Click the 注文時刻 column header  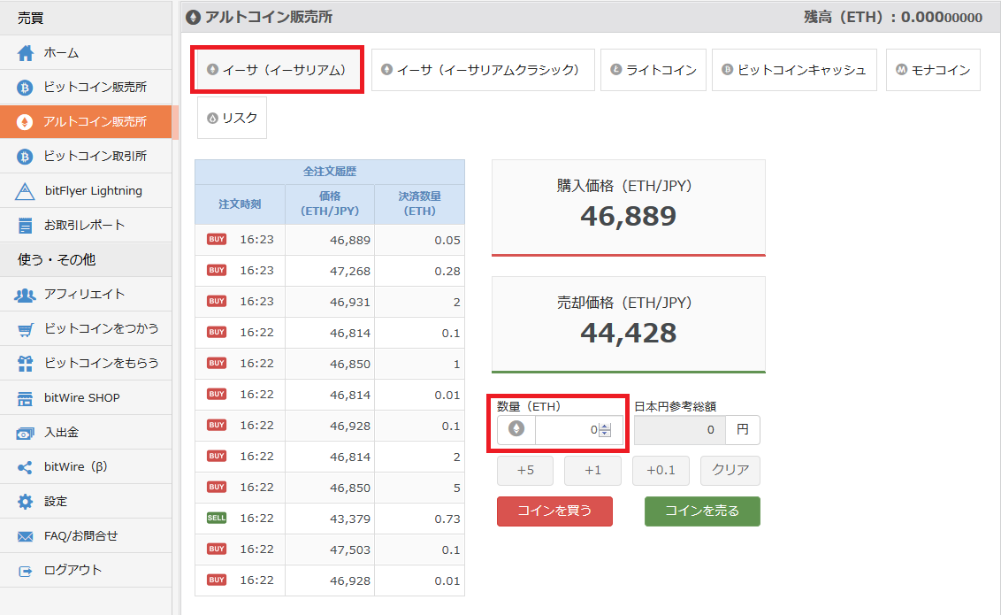point(240,204)
